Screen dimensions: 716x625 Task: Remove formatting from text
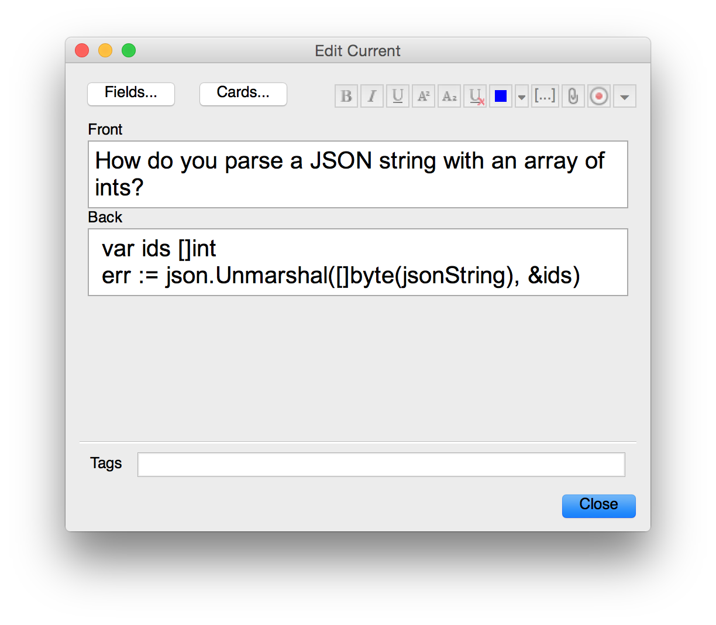(x=474, y=96)
